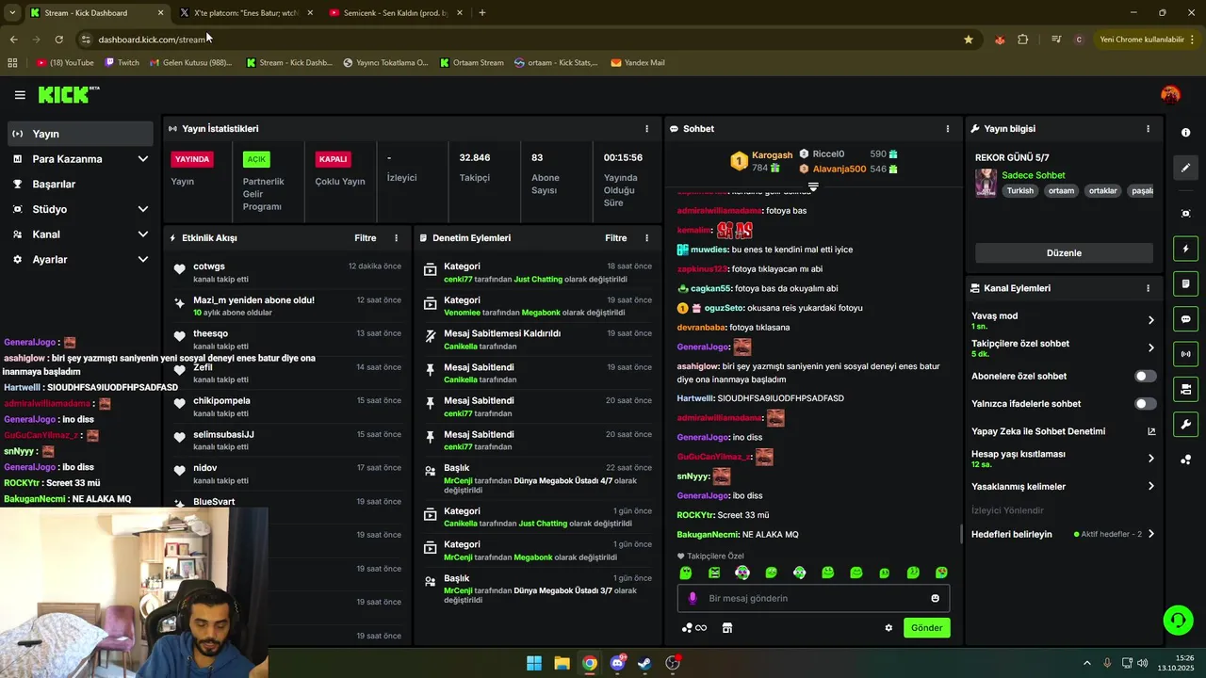
Task: Open new Chrome tab with plus button
Action: tap(482, 13)
